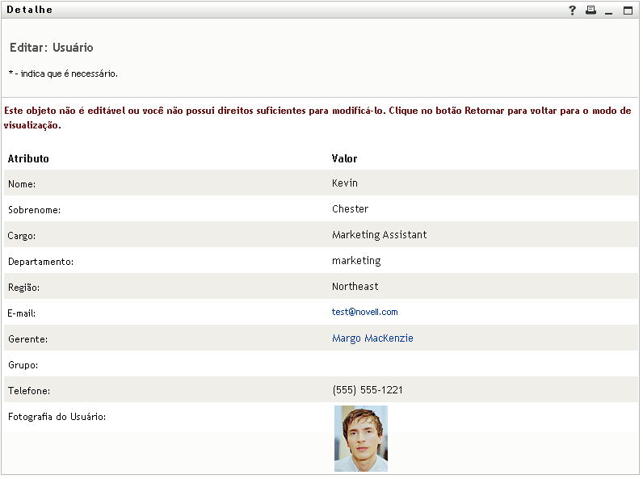Open the help question mark icon
The image size is (643, 479).
click(573, 11)
